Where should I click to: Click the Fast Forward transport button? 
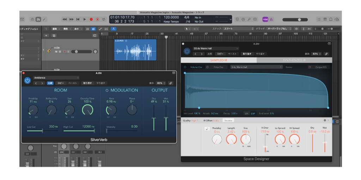tap(72, 20)
